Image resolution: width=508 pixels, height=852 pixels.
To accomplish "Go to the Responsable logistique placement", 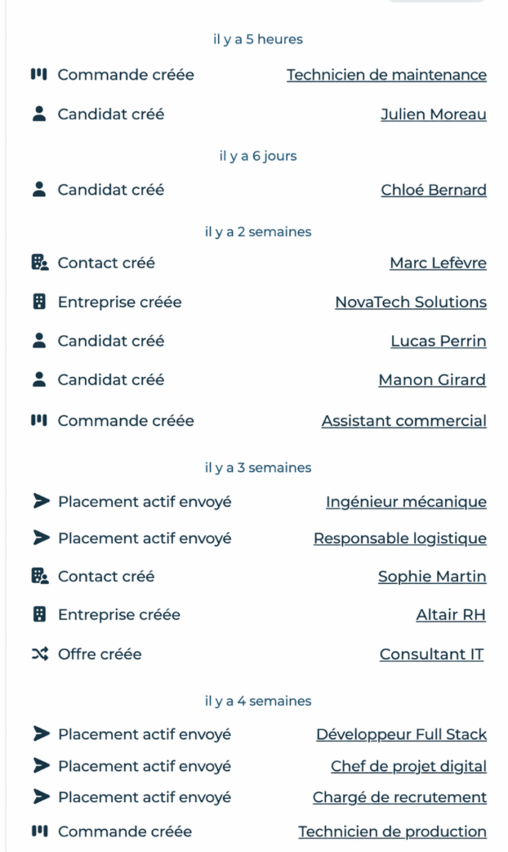I will pyautogui.click(x=400, y=539).
